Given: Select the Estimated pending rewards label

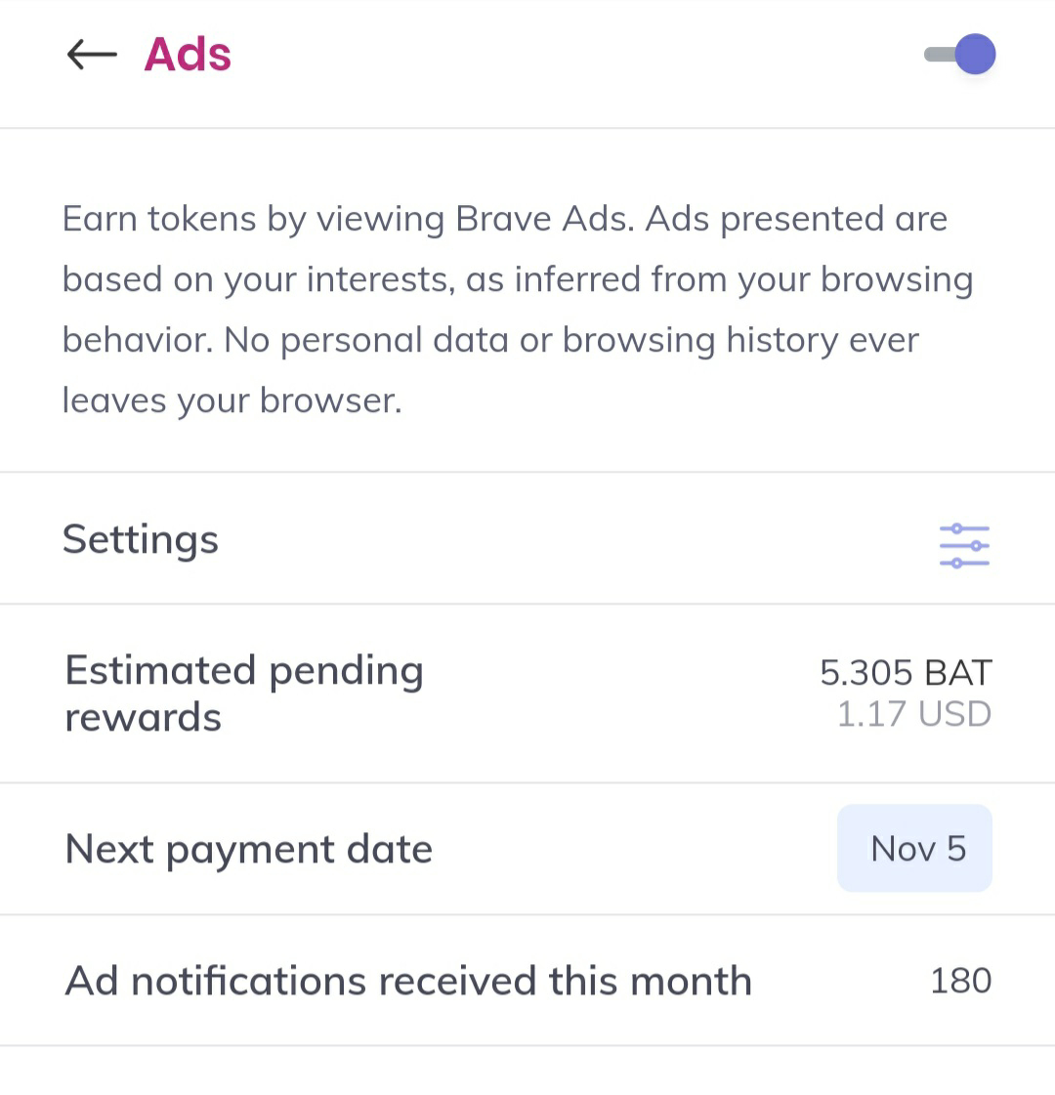Looking at the screenshot, I should pyautogui.click(x=244, y=693).
